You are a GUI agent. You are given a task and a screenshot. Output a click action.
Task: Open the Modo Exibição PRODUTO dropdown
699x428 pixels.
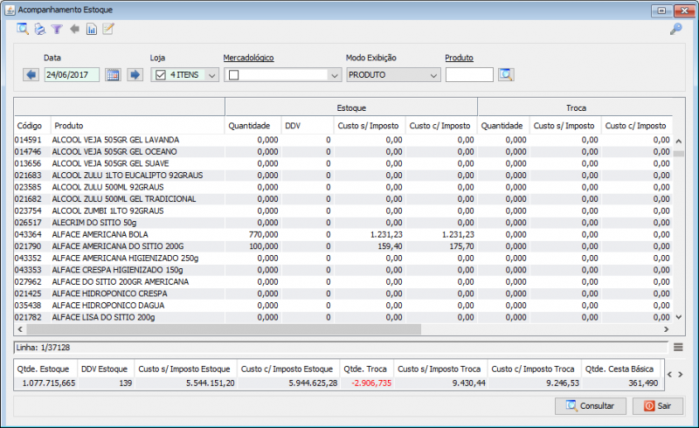click(394, 75)
